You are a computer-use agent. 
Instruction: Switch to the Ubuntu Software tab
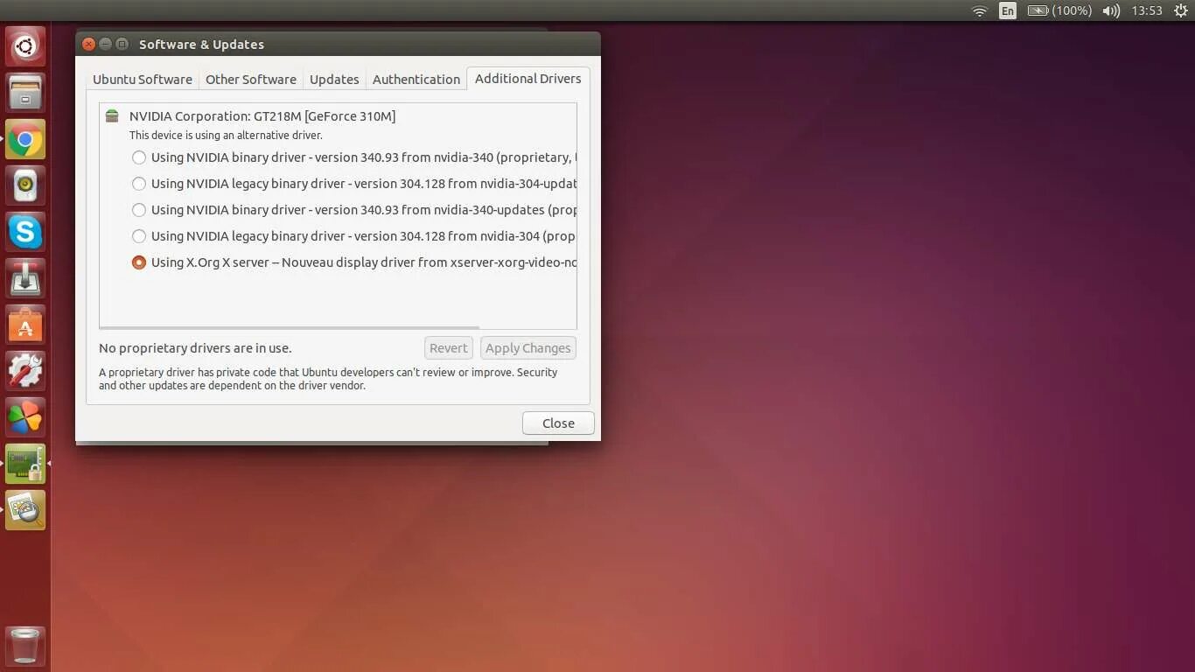pos(143,79)
